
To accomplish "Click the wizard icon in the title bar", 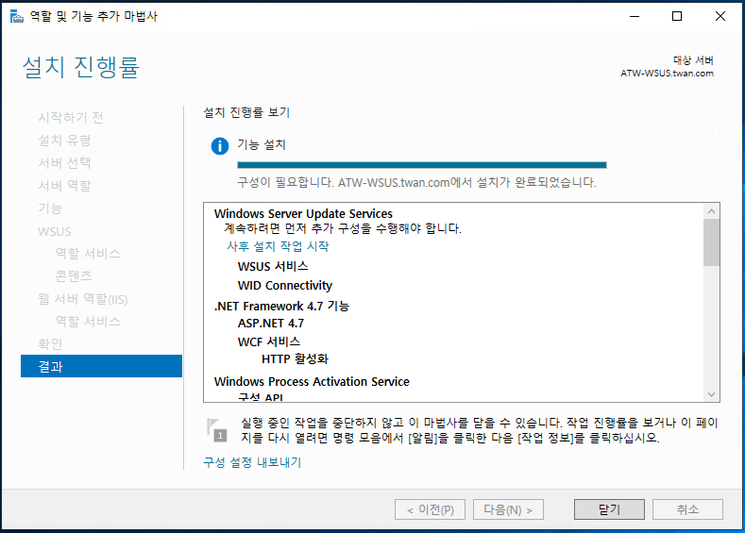I will tap(17, 17).
